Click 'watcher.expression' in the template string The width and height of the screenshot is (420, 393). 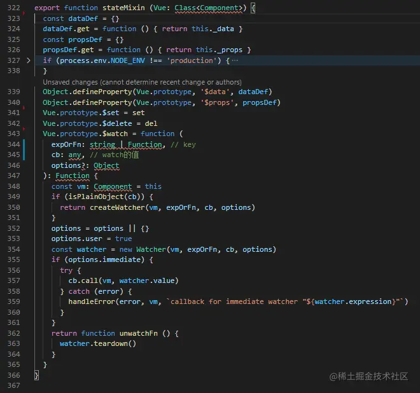pyautogui.click(x=353, y=301)
